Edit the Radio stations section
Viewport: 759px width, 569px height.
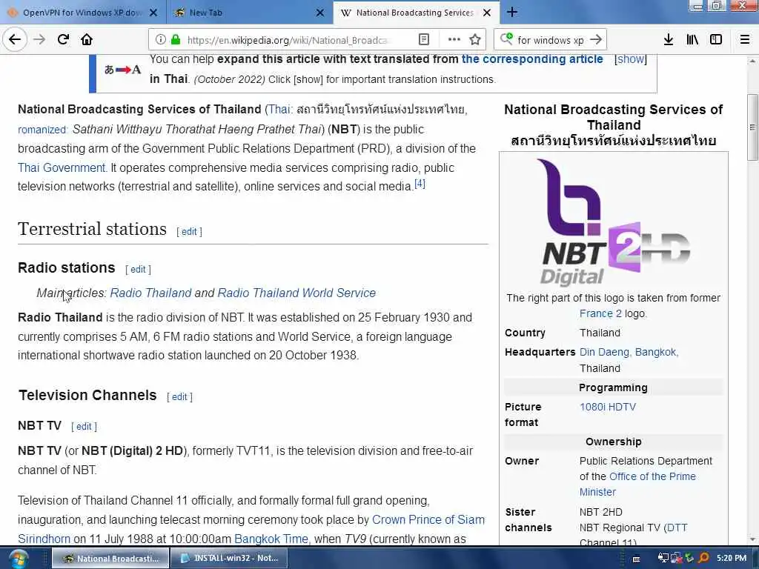point(138,270)
